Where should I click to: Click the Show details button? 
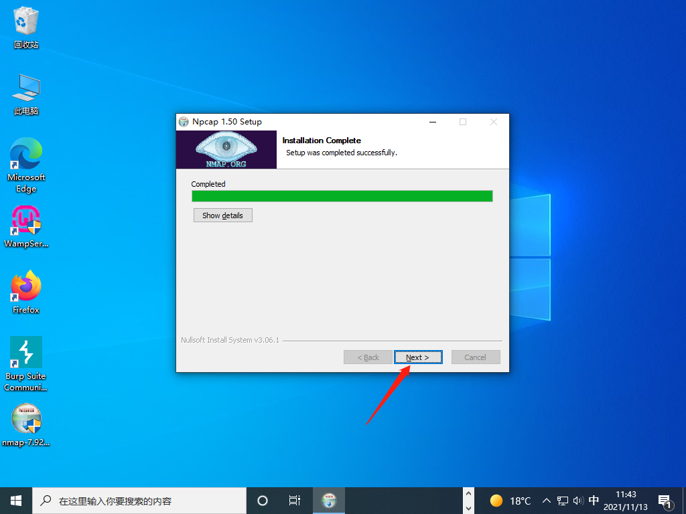[x=222, y=215]
